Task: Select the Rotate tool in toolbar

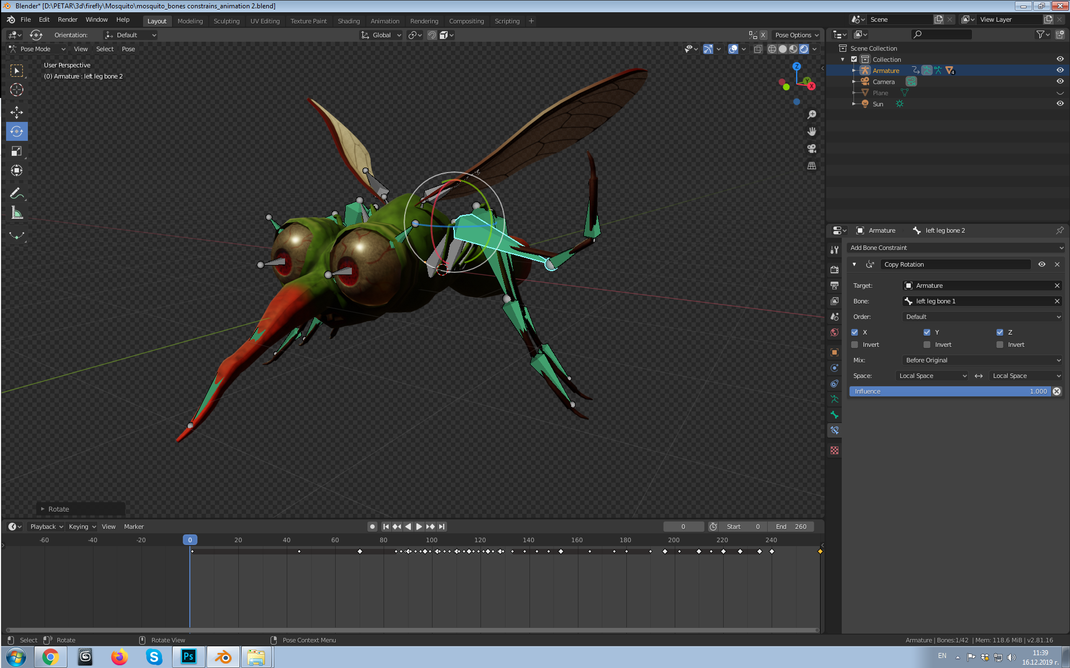Action: [x=17, y=131]
